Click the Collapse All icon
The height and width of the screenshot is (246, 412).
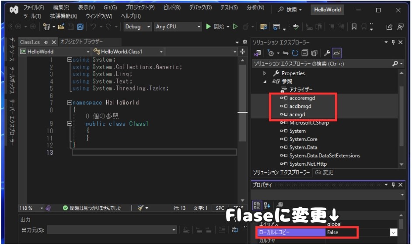pos(304,53)
